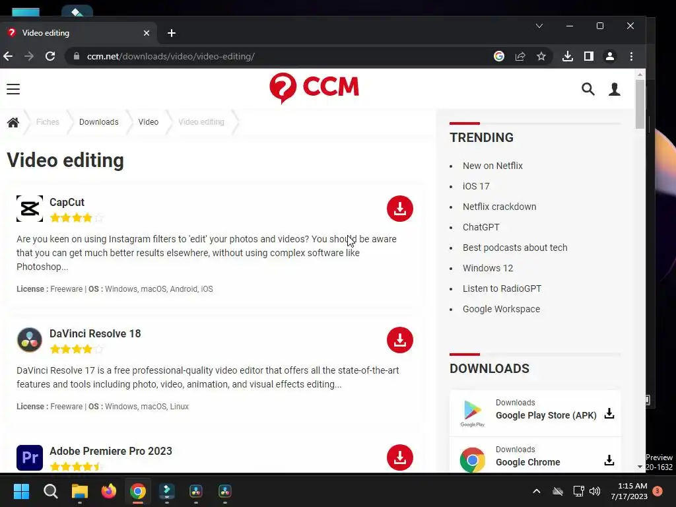Open File Explorer from taskbar
This screenshot has height=507, width=676.
pos(80,491)
